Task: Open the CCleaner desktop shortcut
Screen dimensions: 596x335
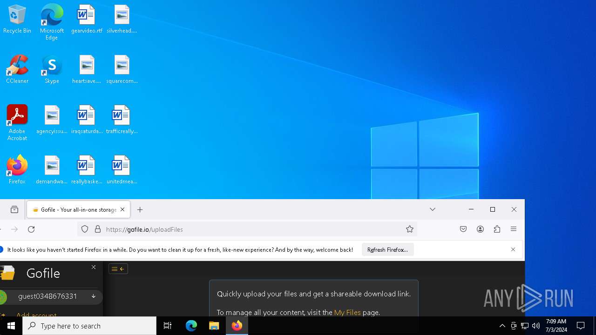Action: click(x=17, y=70)
